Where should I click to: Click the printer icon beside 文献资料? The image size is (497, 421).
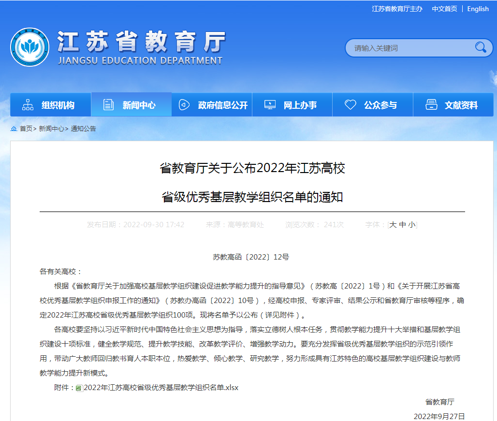(431, 105)
